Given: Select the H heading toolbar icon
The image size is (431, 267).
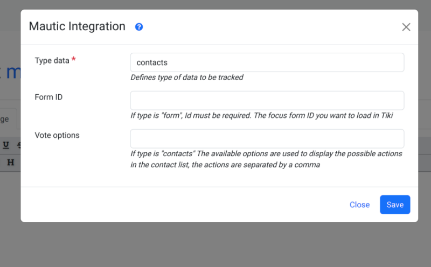Looking at the screenshot, I should tap(10, 163).
